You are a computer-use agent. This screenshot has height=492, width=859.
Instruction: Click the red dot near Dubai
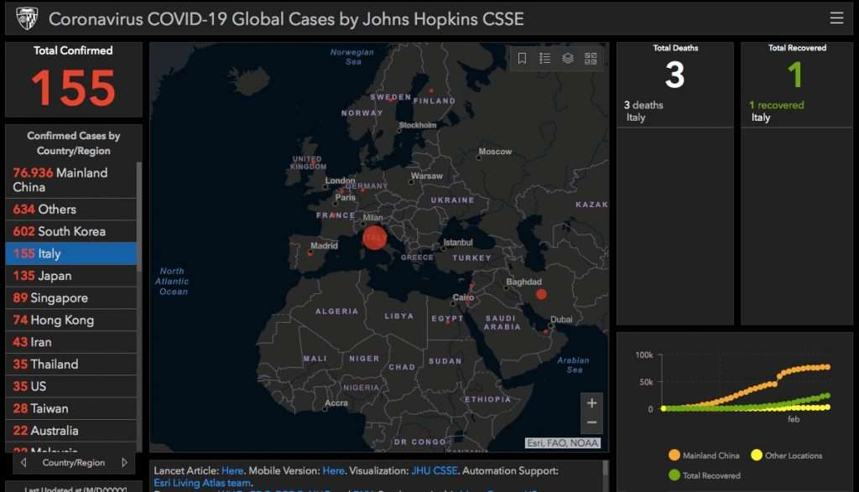point(545,331)
